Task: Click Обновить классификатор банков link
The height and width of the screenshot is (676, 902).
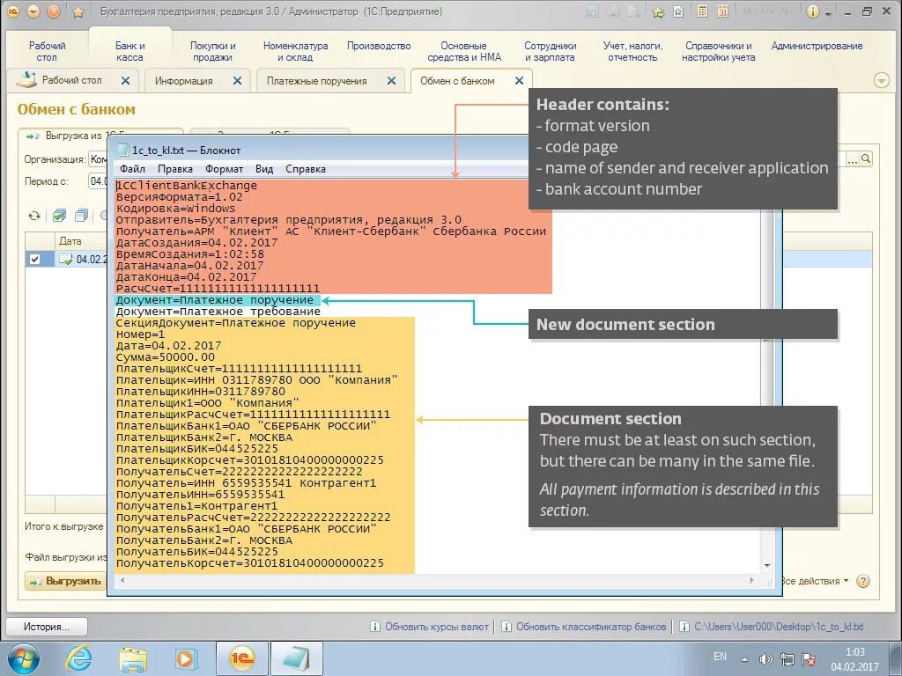Action: 591,627
